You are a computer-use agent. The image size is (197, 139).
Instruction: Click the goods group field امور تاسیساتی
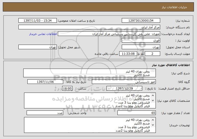click(124, 82)
